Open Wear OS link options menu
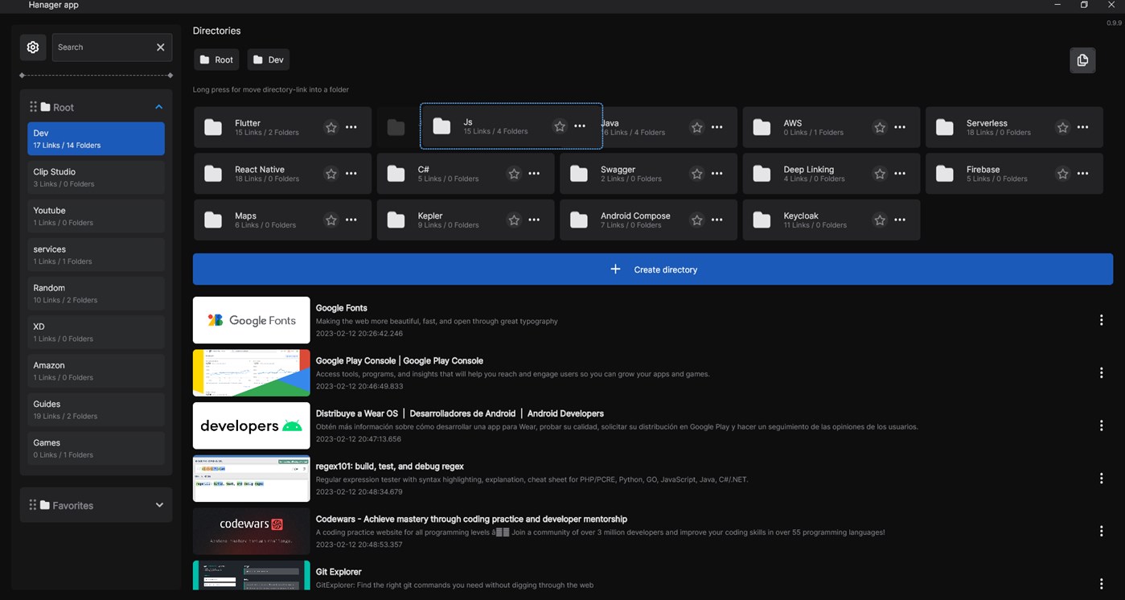Viewport: 1125px width, 600px height. click(1101, 425)
